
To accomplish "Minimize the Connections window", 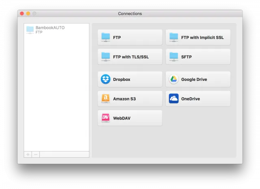I will [x=28, y=13].
